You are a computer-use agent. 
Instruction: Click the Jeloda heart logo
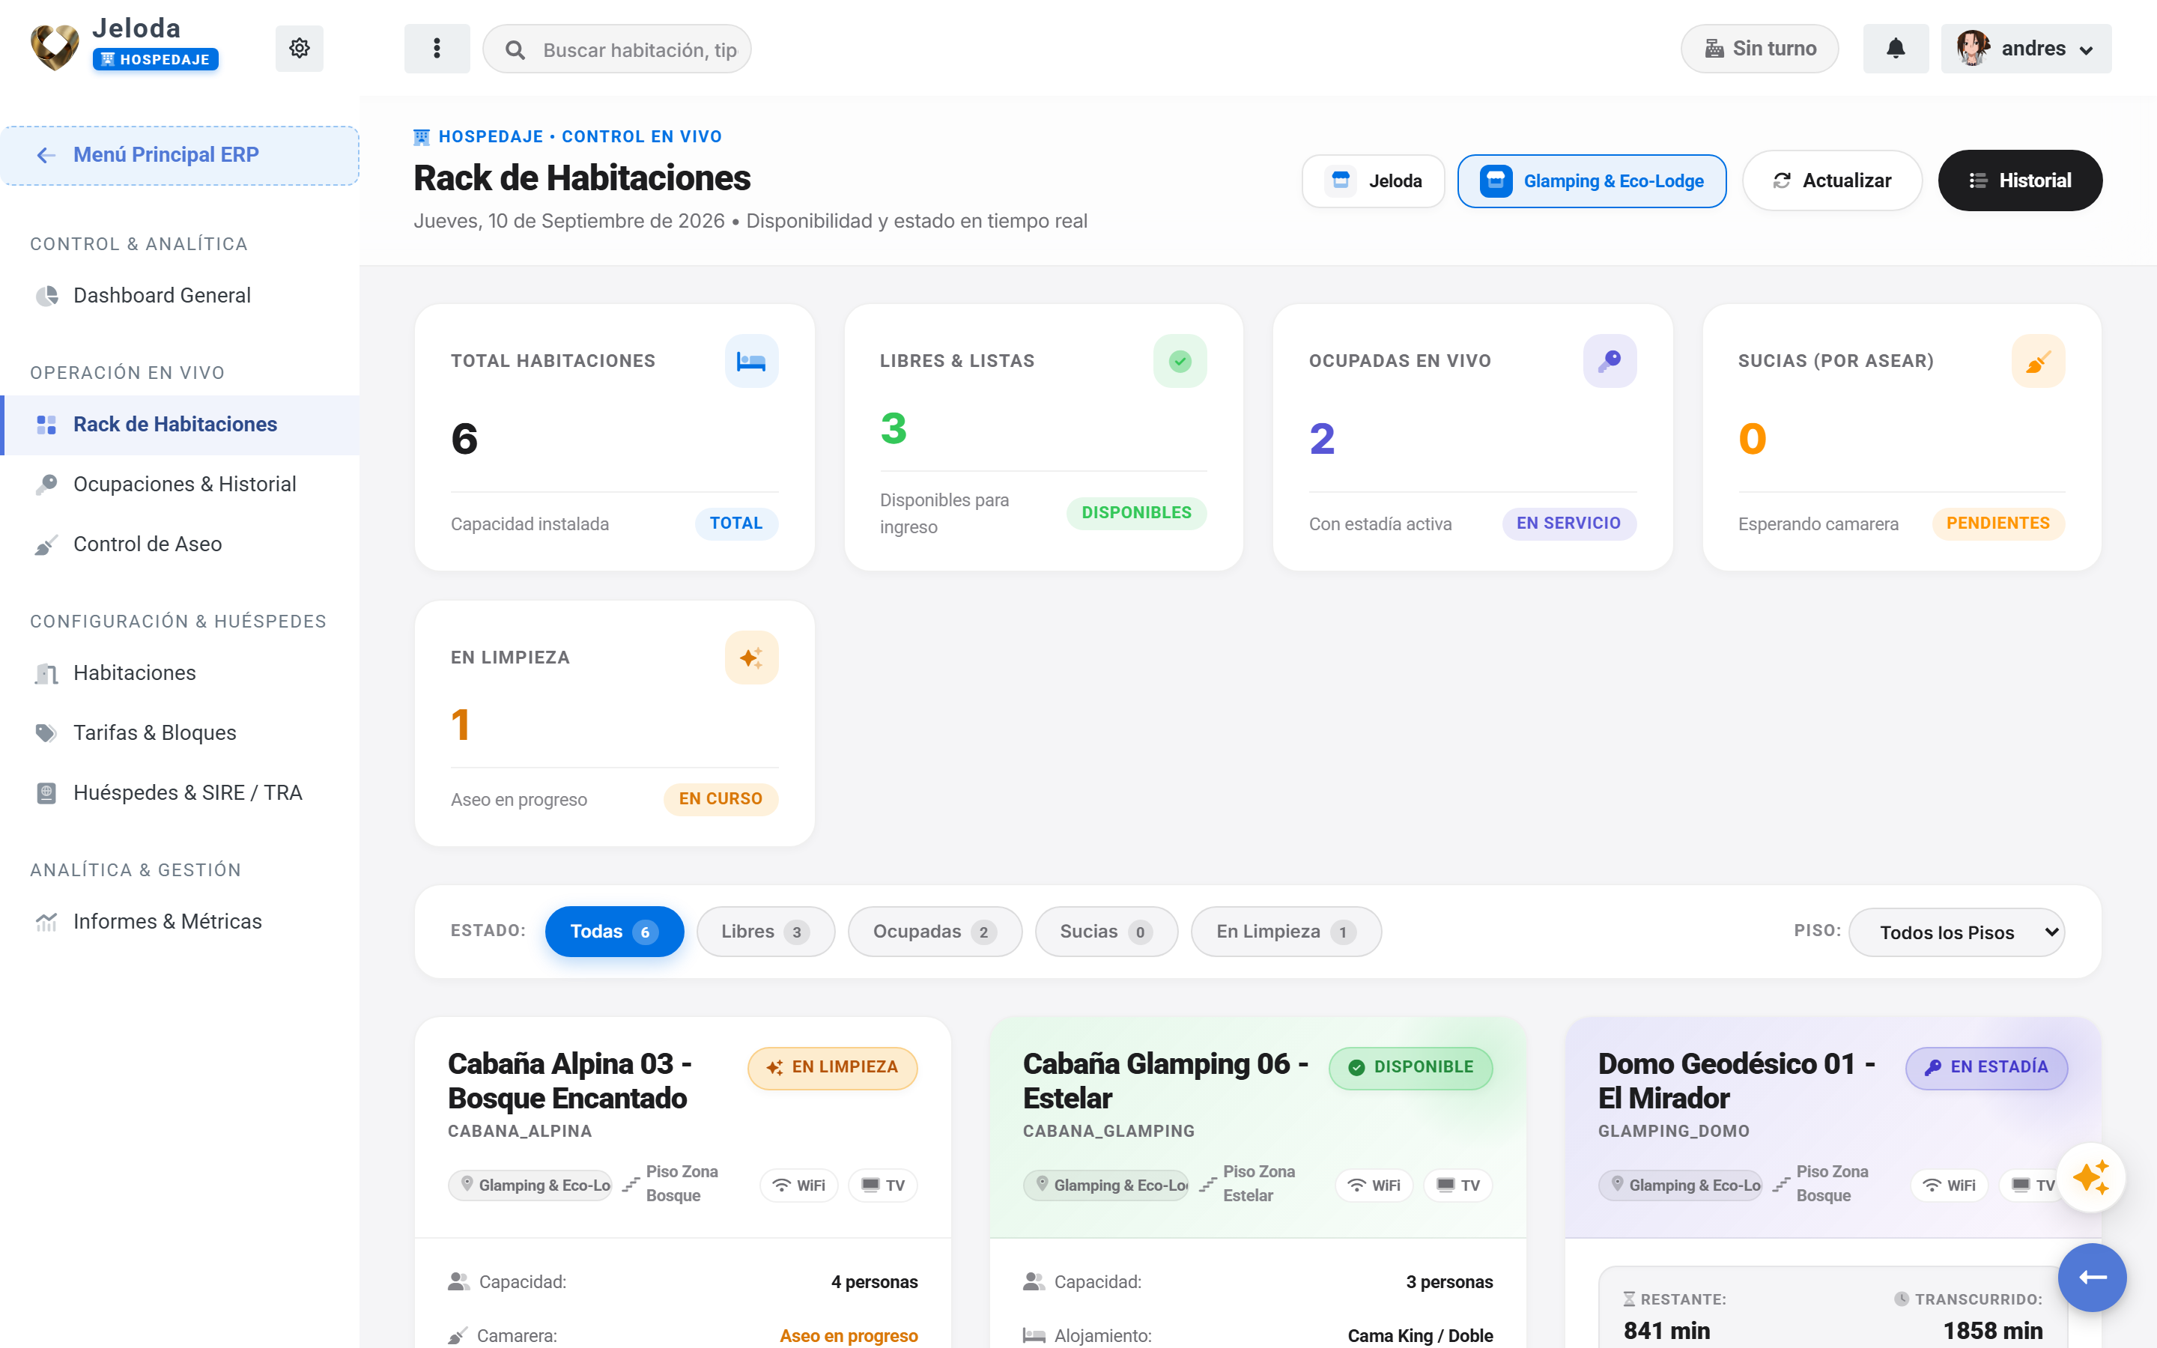point(55,48)
